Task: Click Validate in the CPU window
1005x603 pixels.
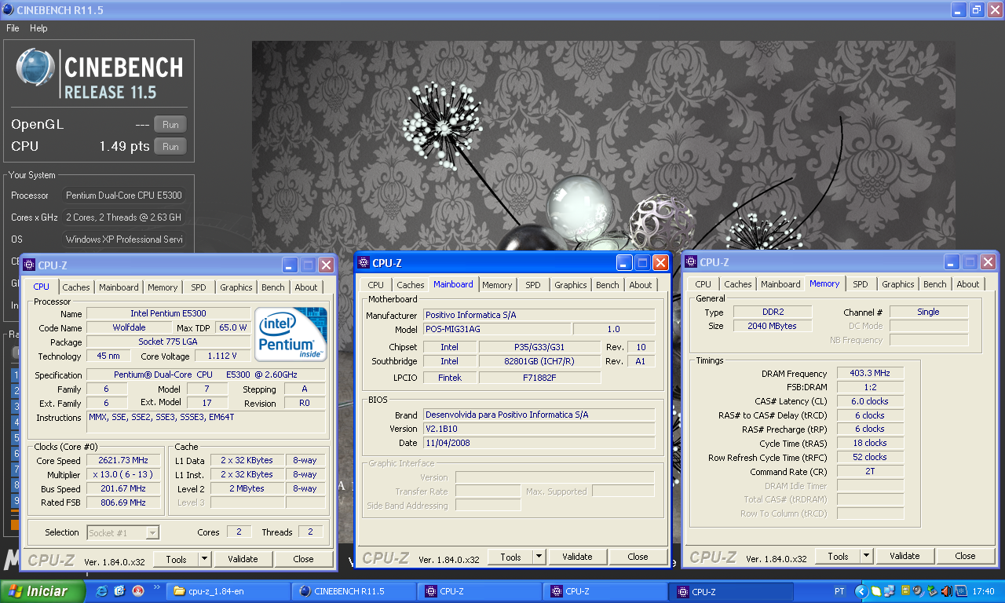Action: coord(243,559)
